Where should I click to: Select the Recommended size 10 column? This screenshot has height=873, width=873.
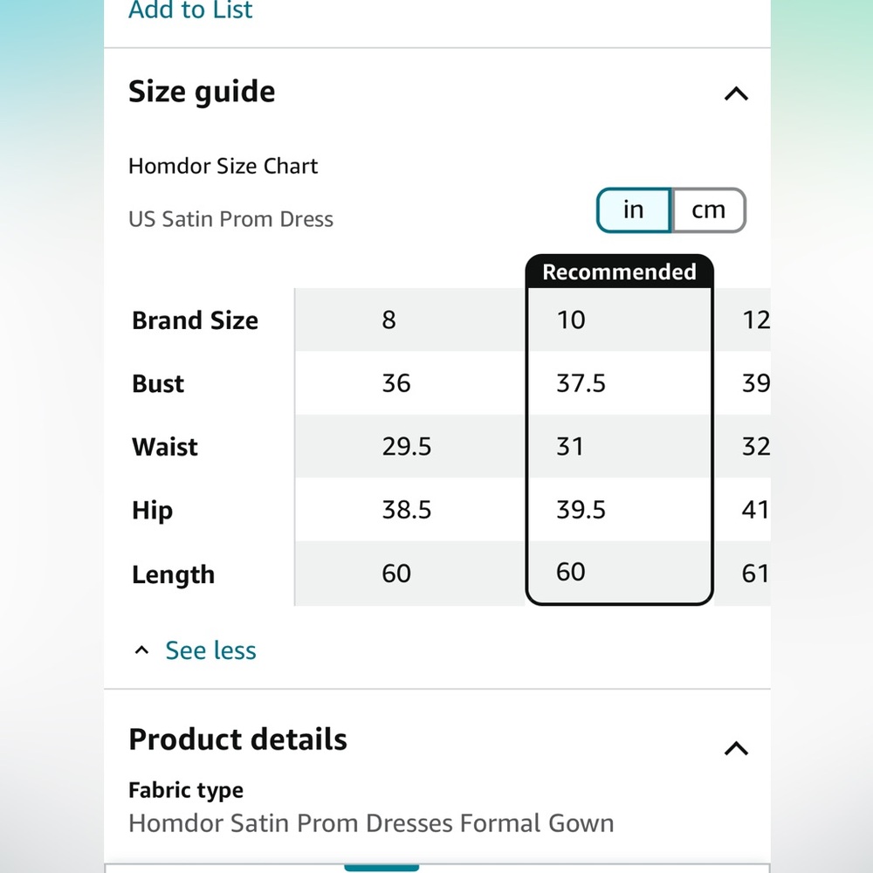[619, 430]
